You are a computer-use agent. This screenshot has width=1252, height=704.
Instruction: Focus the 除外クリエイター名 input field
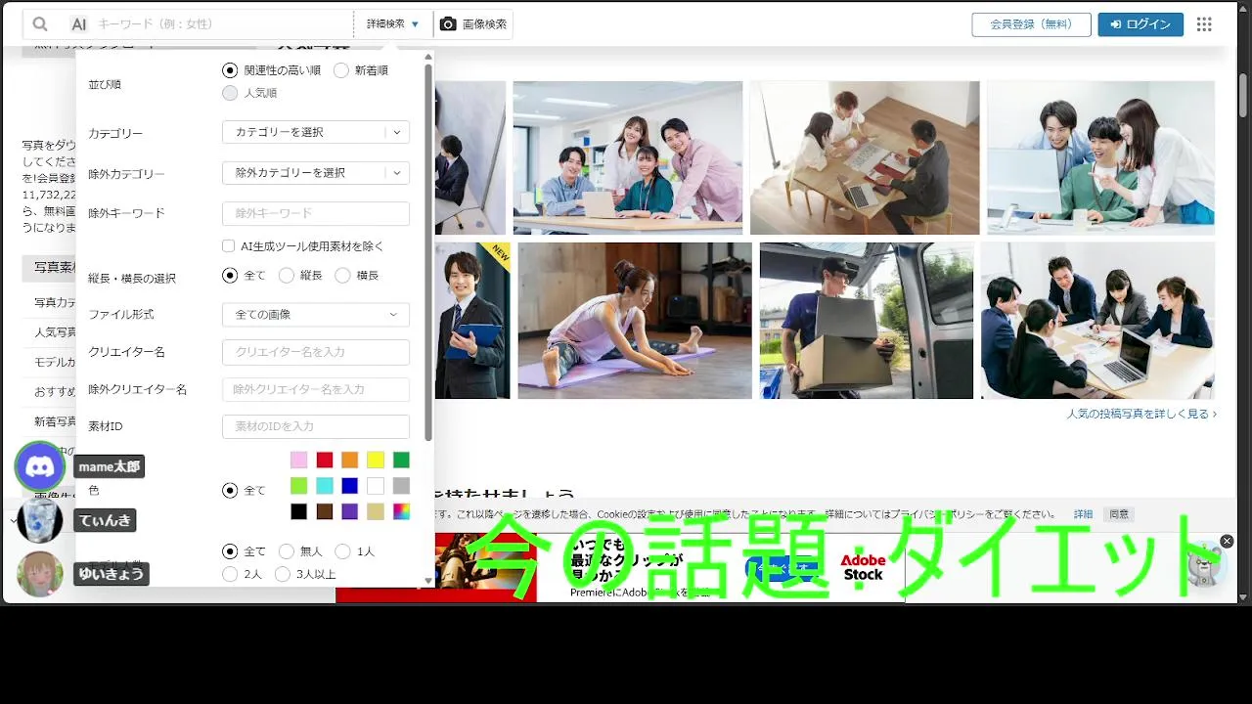click(x=316, y=389)
